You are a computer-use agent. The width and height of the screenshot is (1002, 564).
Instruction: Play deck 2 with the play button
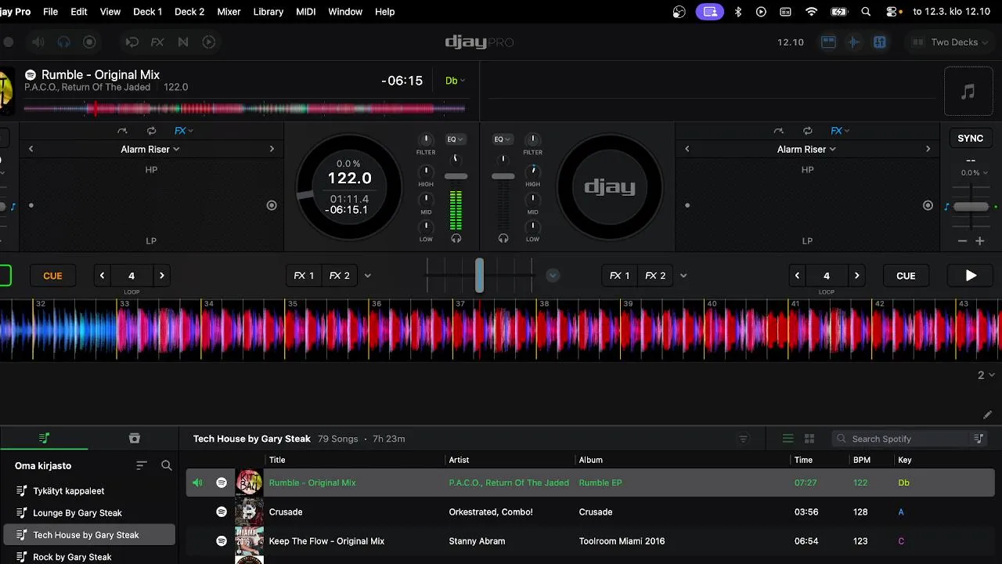(x=971, y=276)
